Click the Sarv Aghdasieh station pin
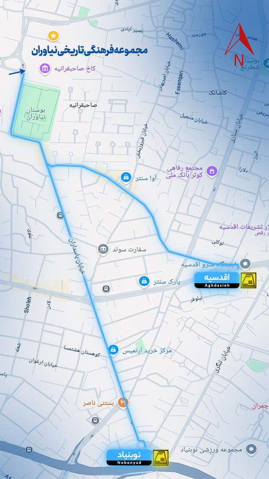The height and width of the screenshot is (479, 269). click(x=245, y=263)
